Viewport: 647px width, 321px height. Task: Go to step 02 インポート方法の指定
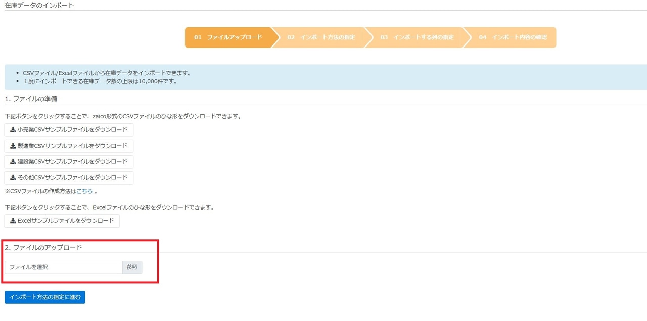[321, 37]
